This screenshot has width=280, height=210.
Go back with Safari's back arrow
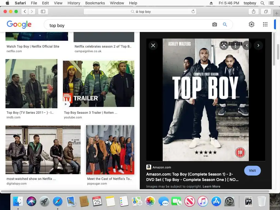coord(25,11)
